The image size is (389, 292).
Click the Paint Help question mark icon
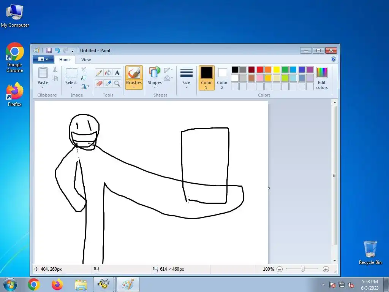coord(334,59)
